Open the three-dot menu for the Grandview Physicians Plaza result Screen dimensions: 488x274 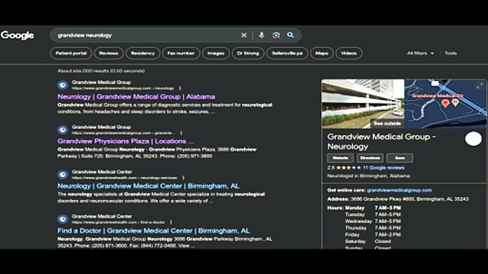point(181,133)
